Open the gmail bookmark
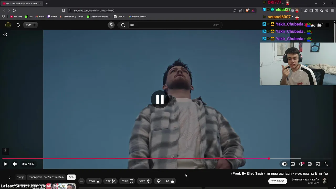This screenshot has width=336, height=189. (40, 17)
